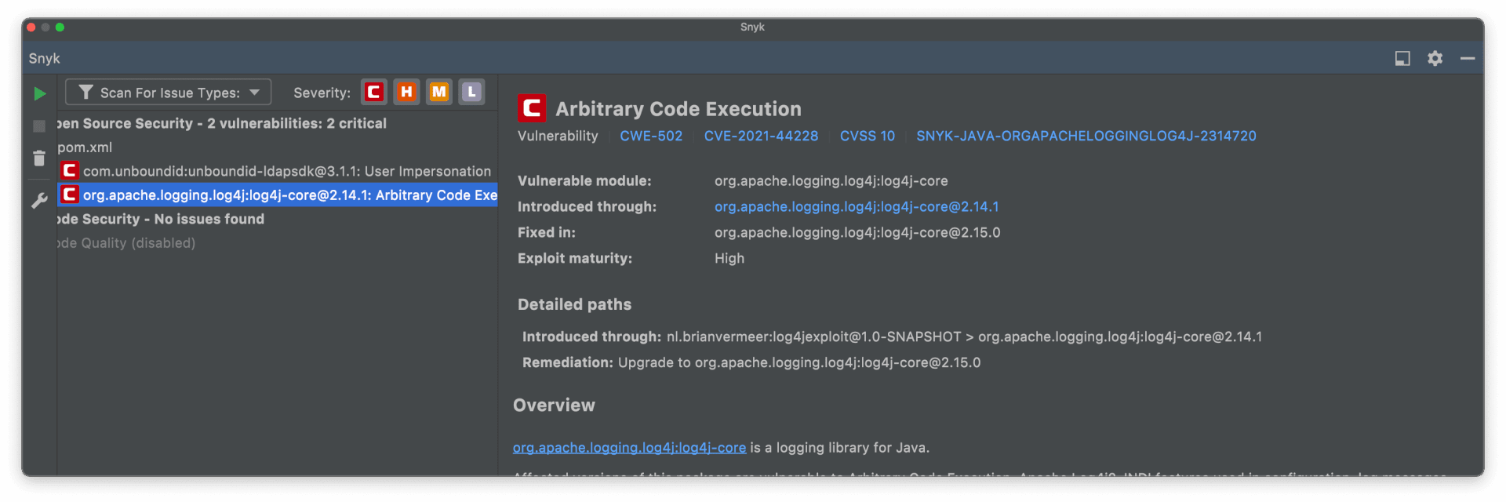Open the CWE-502 link
1506x502 pixels.
[x=651, y=136]
